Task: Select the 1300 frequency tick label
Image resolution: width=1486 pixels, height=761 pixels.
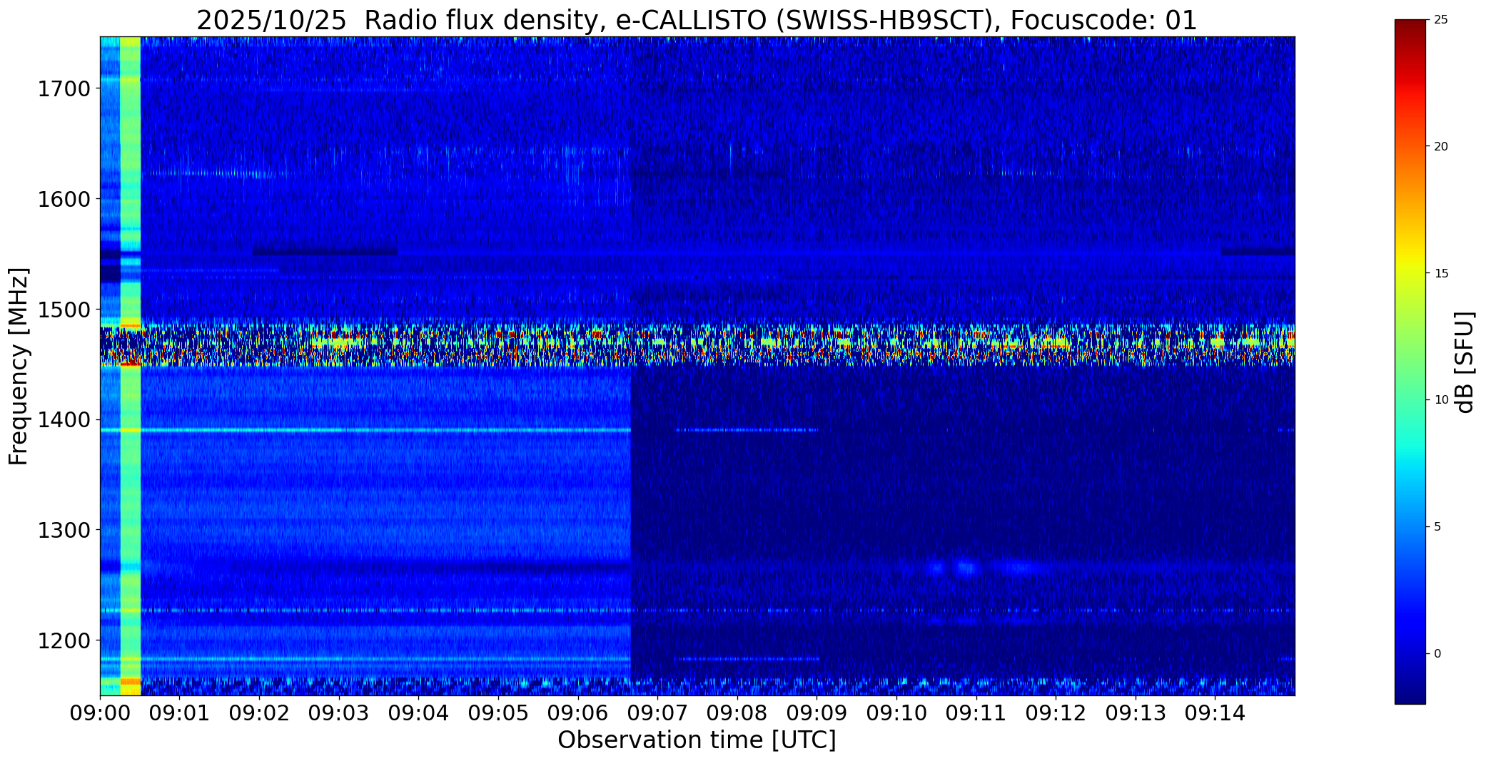Action: point(64,530)
